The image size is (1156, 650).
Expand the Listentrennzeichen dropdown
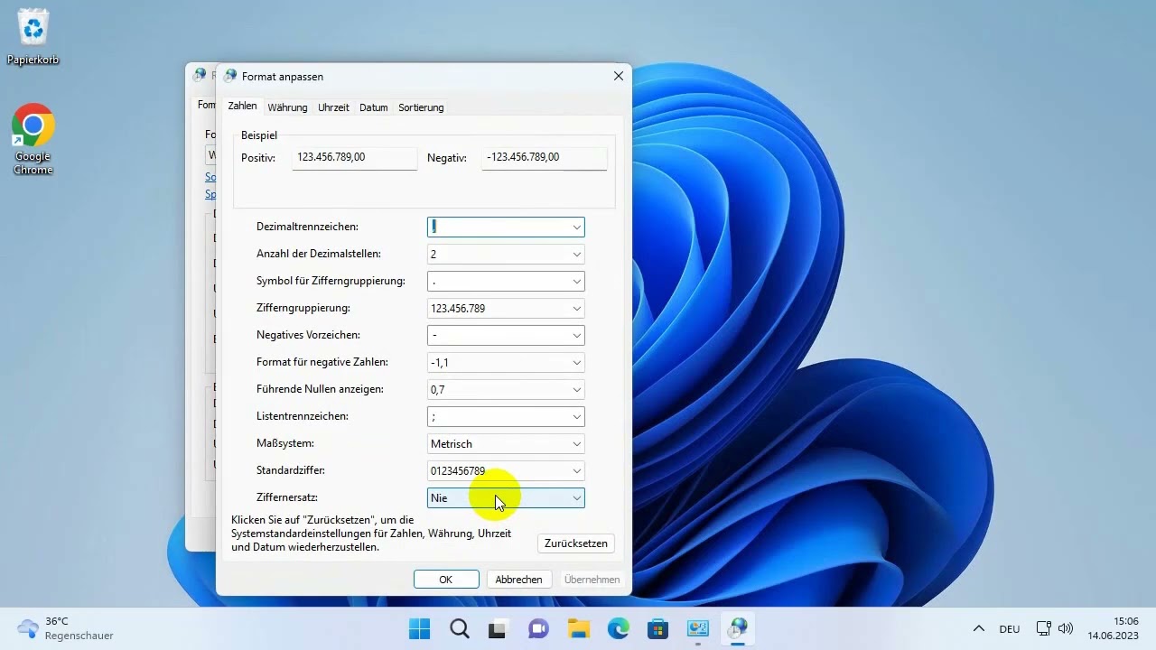pos(576,417)
